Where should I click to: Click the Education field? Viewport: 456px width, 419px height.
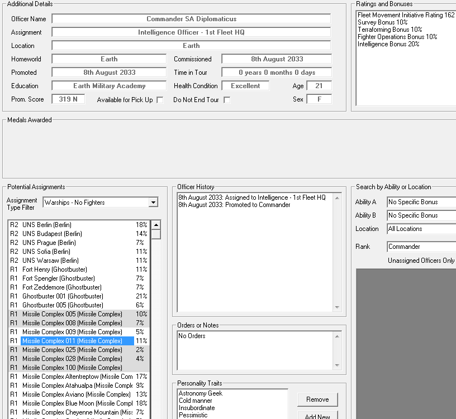(x=109, y=86)
